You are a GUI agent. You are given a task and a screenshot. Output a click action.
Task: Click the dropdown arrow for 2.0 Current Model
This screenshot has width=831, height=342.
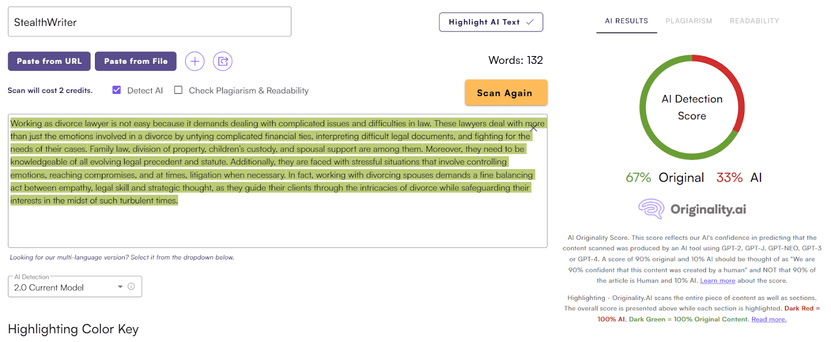pyautogui.click(x=120, y=287)
